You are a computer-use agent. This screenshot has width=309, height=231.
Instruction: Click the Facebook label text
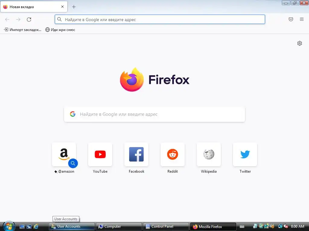pyautogui.click(x=136, y=171)
